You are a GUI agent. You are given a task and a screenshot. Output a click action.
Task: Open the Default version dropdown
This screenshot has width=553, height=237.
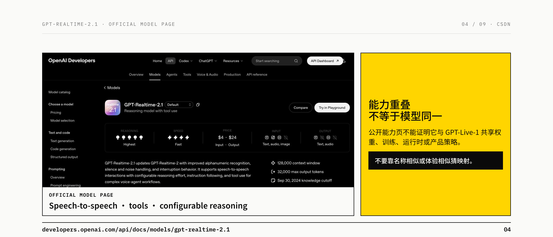tap(179, 105)
